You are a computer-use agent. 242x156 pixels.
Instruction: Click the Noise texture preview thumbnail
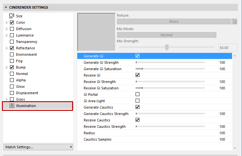tap(96, 31)
